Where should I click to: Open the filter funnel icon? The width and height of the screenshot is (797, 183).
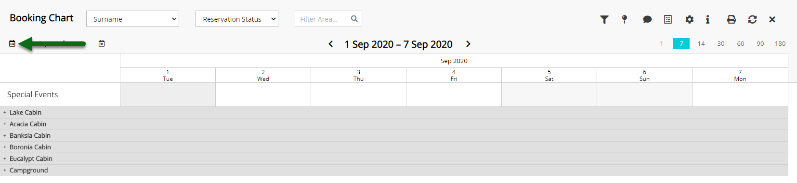point(604,19)
